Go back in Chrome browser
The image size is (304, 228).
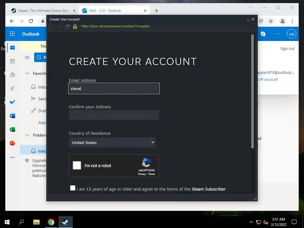click(12, 21)
